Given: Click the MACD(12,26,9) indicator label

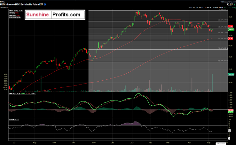Looking at the screenshot, I should tap(15, 93).
